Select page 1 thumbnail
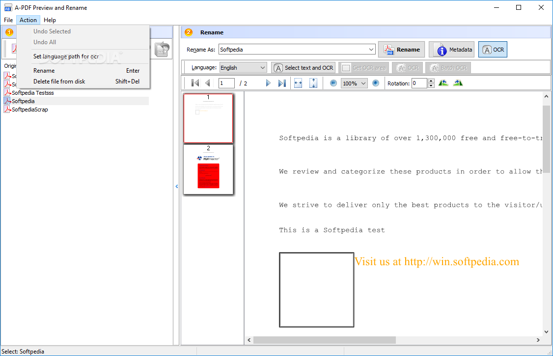This screenshot has height=356, width=553. (208, 118)
